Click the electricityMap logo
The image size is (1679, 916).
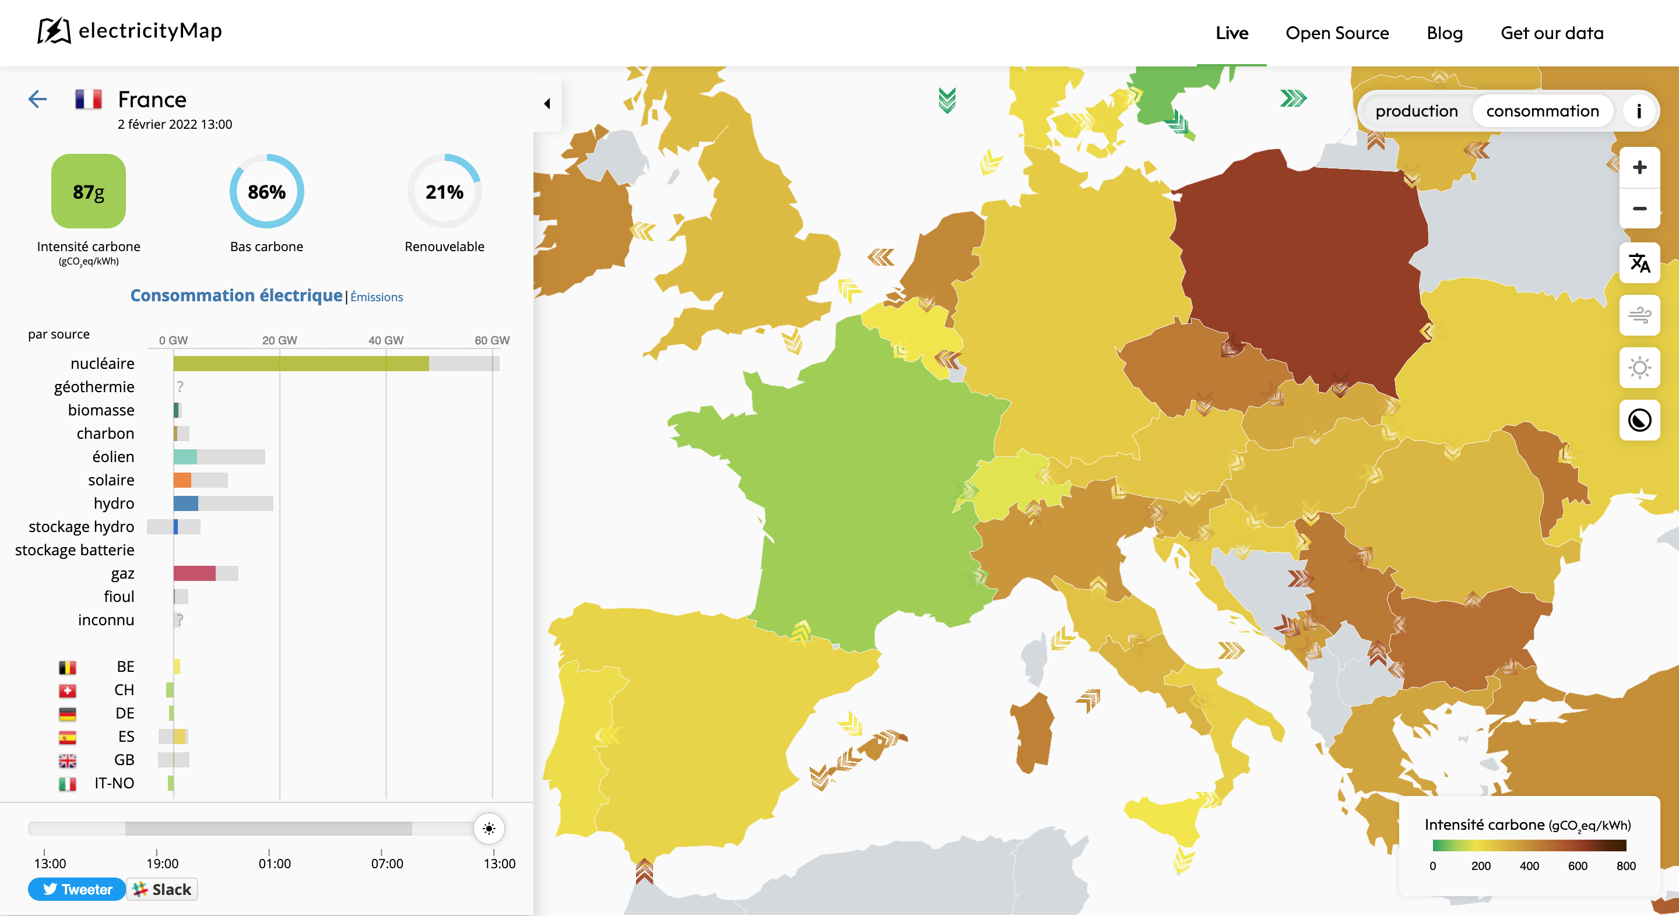pos(129,31)
